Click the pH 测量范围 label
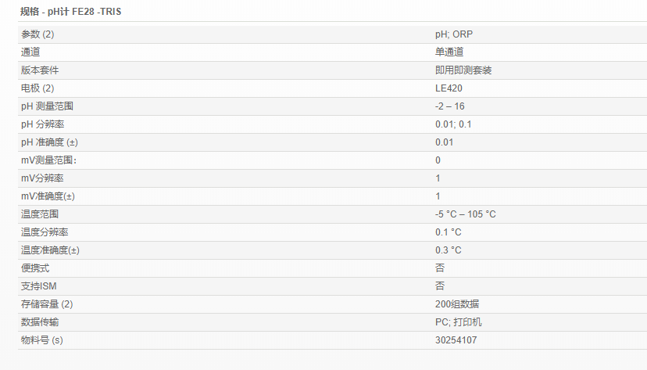This screenshot has height=370, width=647. (x=47, y=106)
